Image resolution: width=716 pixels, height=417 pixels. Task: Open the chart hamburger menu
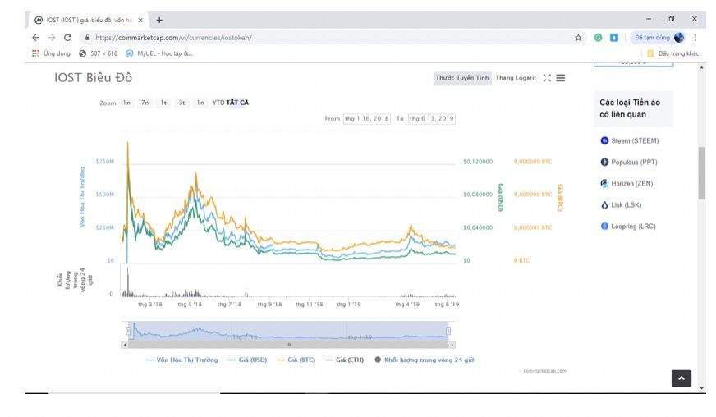click(x=560, y=78)
